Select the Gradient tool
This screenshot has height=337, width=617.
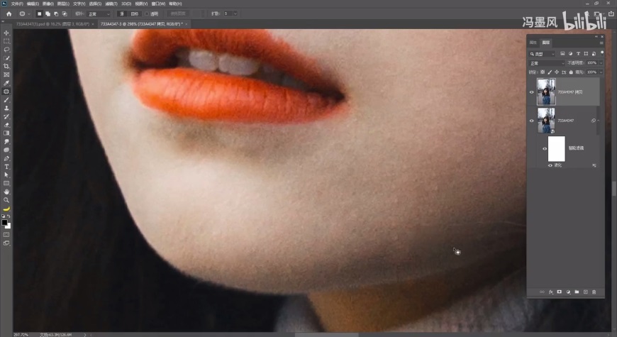coord(6,133)
